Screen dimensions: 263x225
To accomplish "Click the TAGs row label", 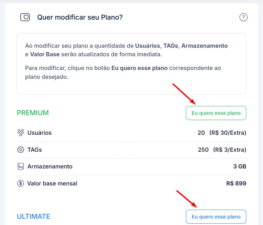I will (34, 150).
